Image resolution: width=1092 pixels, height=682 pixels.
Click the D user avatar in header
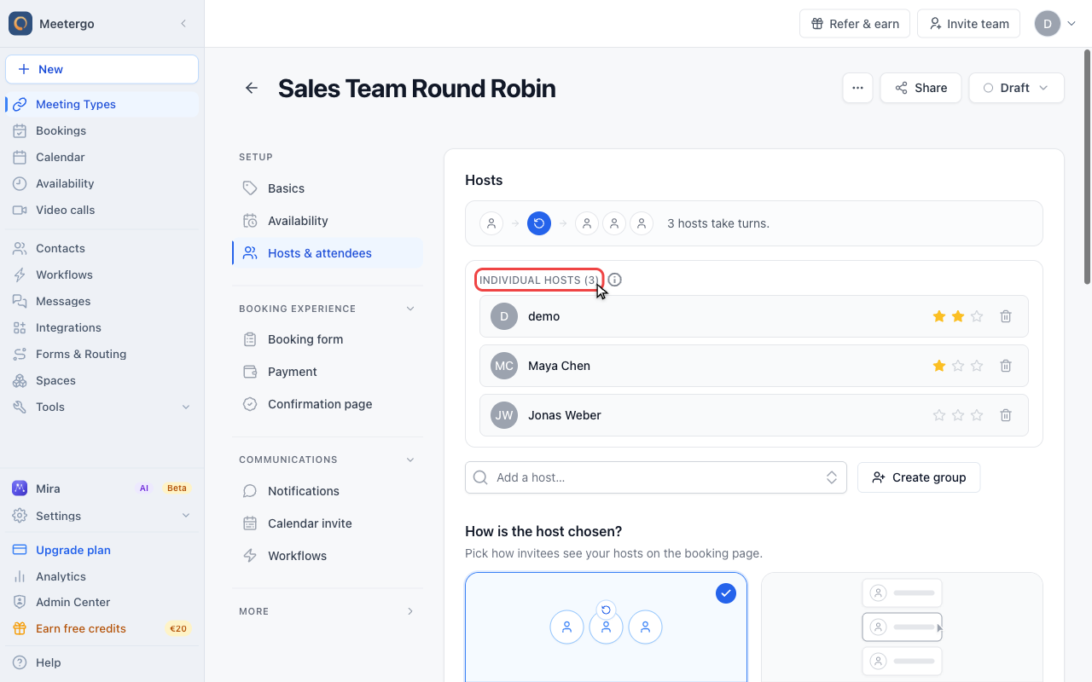tap(1048, 24)
